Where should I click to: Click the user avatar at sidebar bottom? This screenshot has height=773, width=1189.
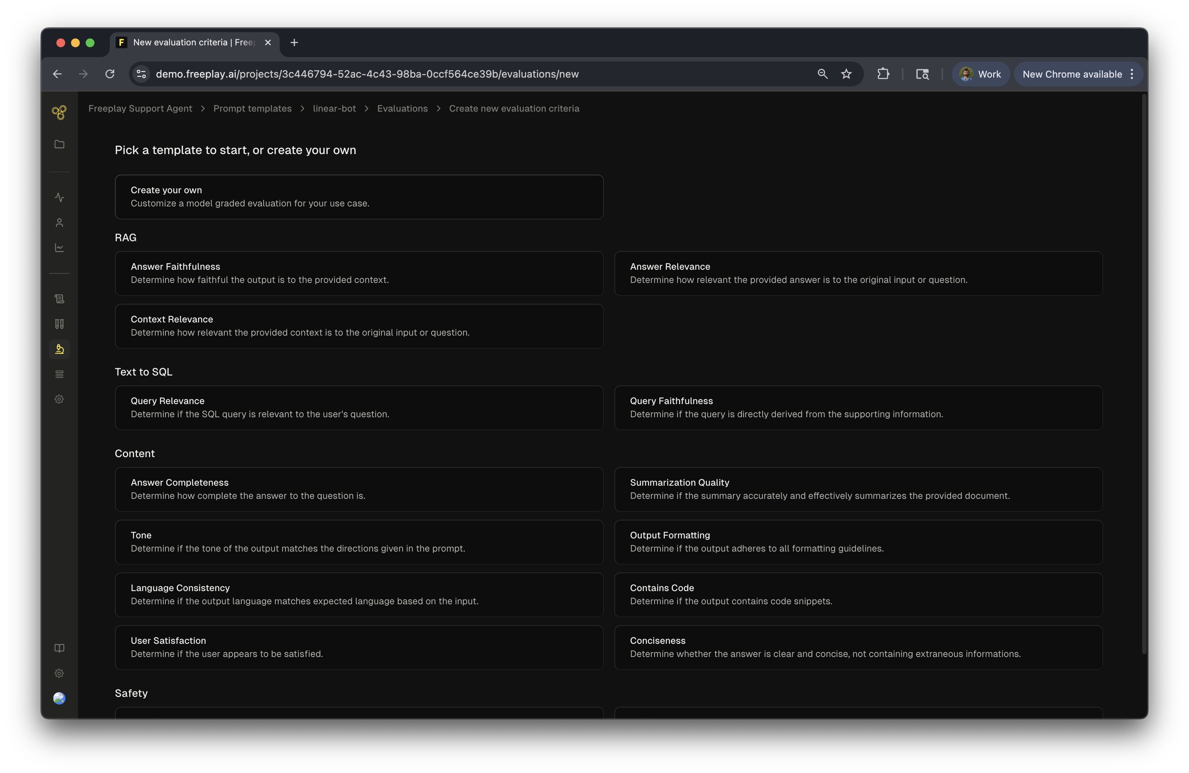click(59, 698)
